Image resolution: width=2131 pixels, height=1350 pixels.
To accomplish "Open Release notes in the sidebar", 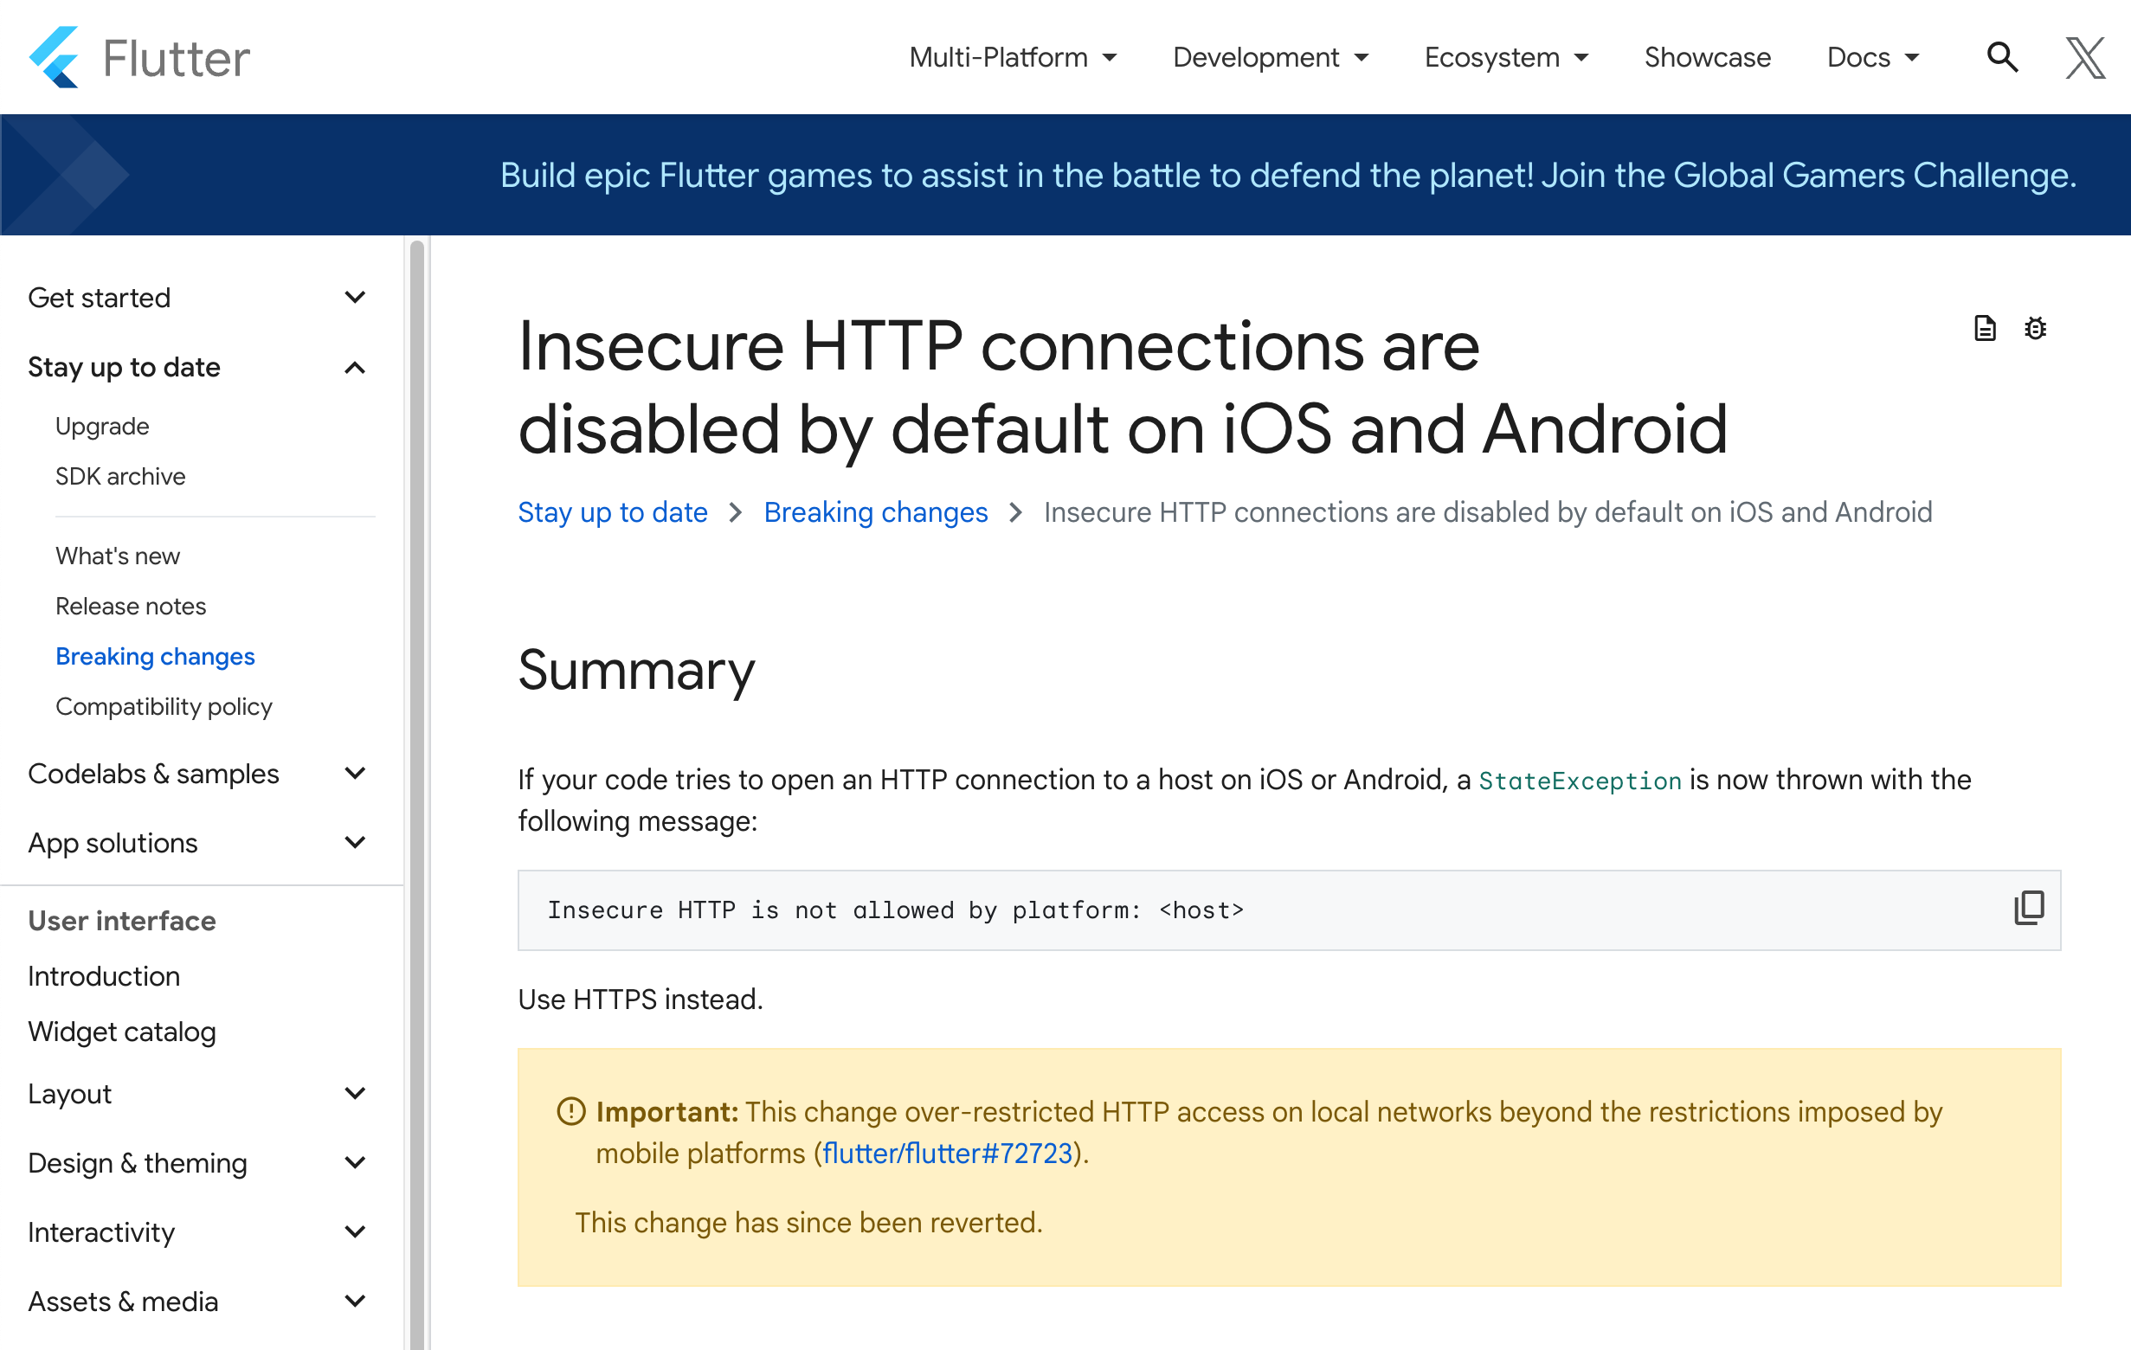I will 131,606.
